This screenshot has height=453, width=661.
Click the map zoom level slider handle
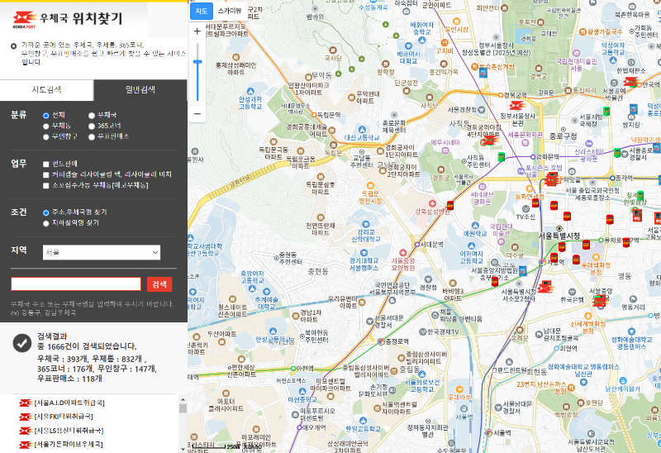pos(197,62)
